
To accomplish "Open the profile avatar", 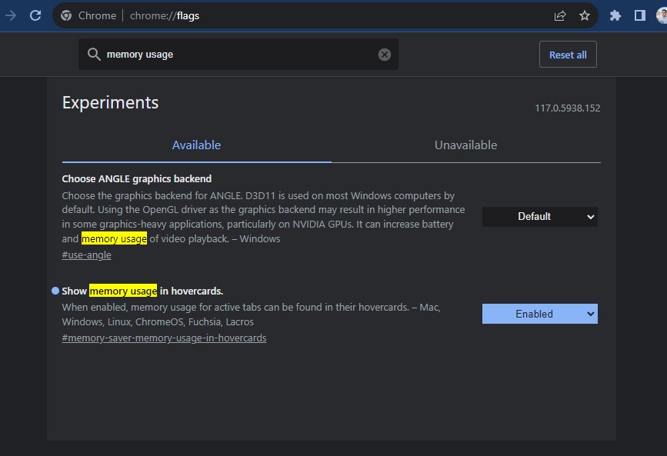I will 662,15.
